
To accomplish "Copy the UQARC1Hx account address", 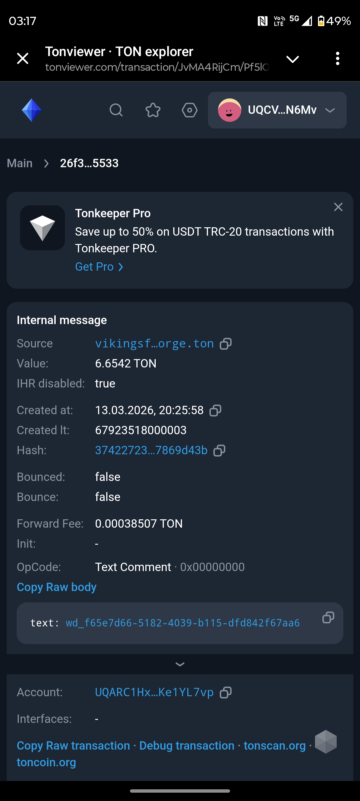I will coord(226,693).
